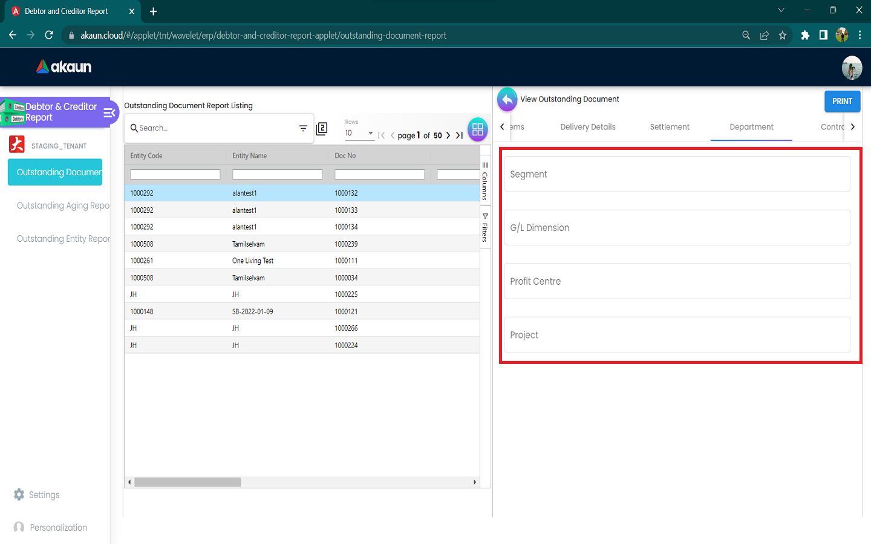The height and width of the screenshot is (544, 871).
Task: Go to last page of listing
Action: [x=460, y=135]
